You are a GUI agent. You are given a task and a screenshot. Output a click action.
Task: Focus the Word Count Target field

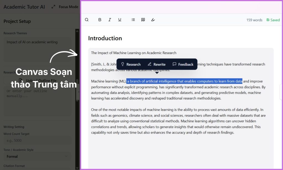tap(37, 140)
